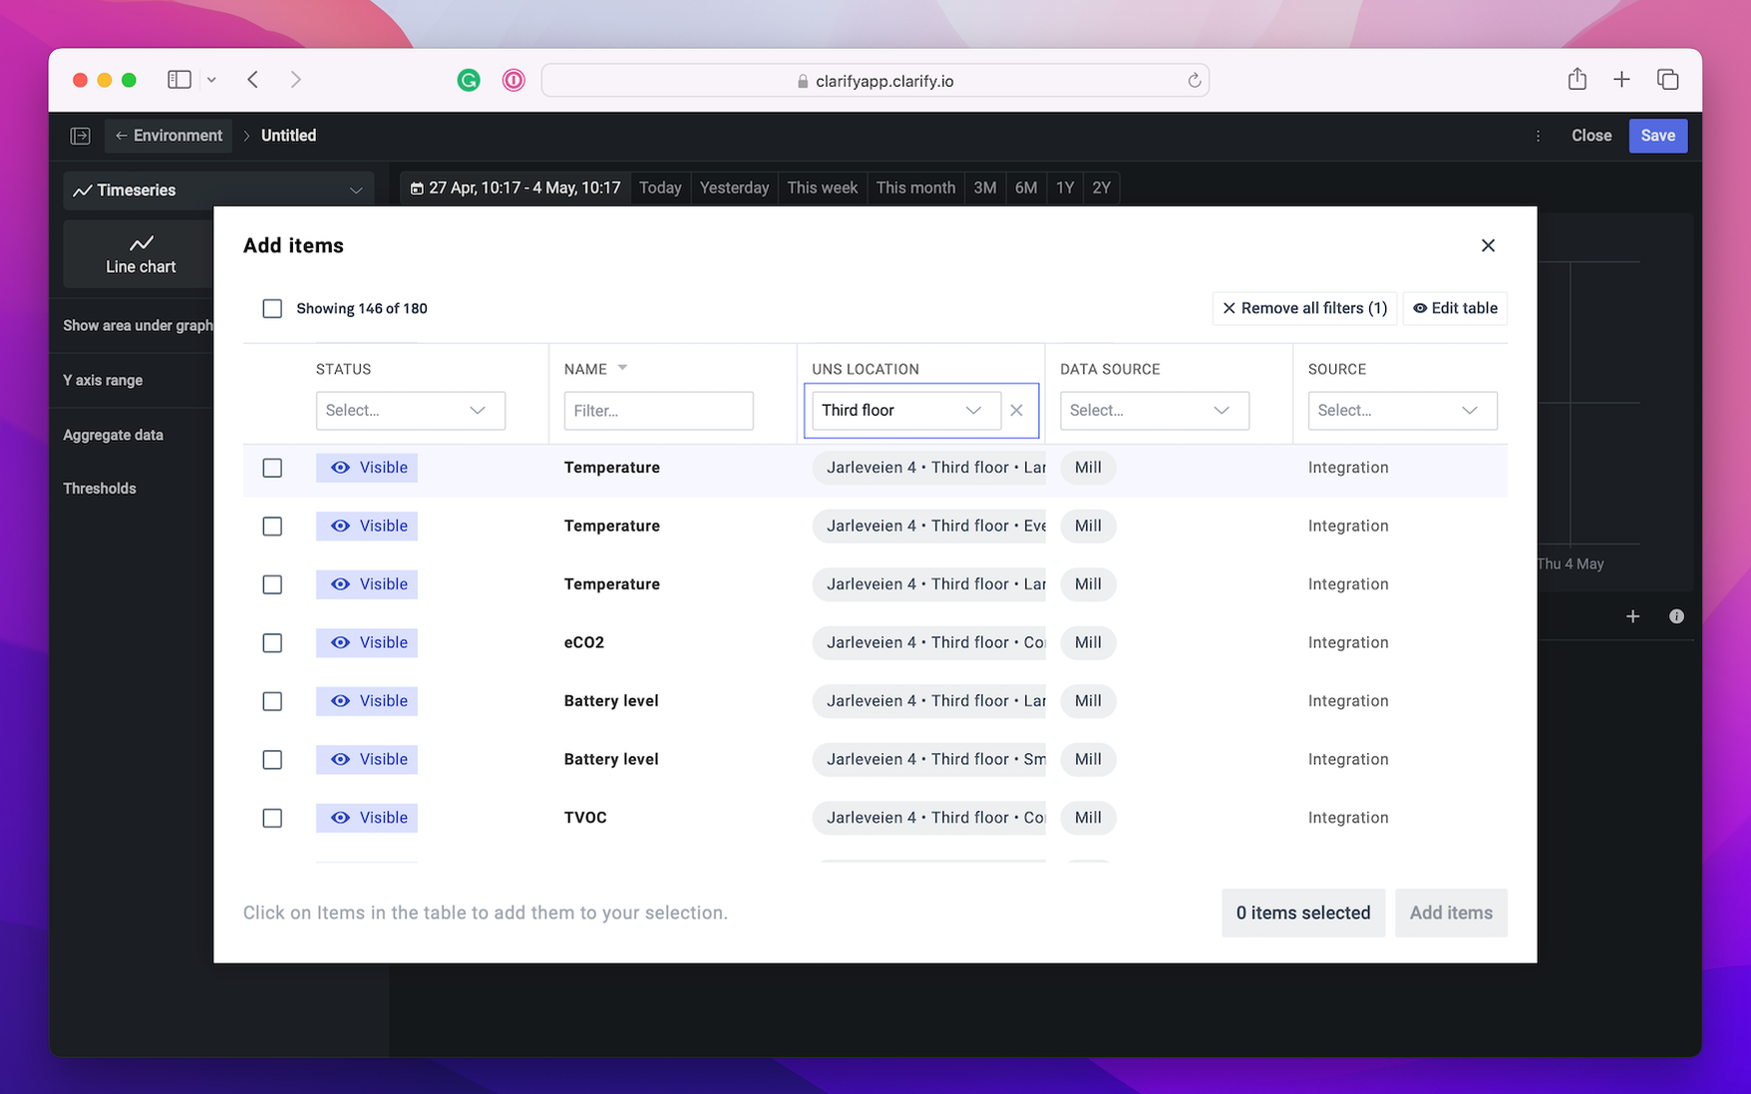The height and width of the screenshot is (1094, 1751).
Task: Reload the page with the refresh icon
Action: pos(1194,81)
